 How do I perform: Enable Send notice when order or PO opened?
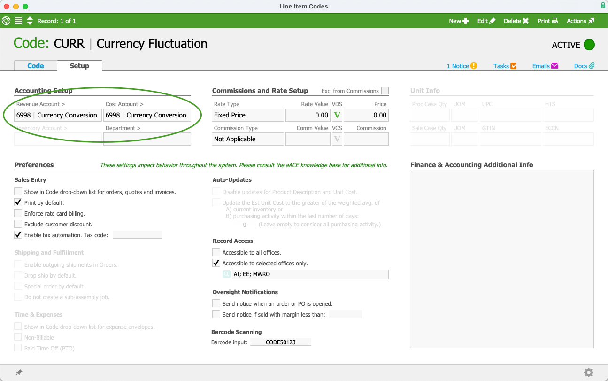[x=216, y=303]
